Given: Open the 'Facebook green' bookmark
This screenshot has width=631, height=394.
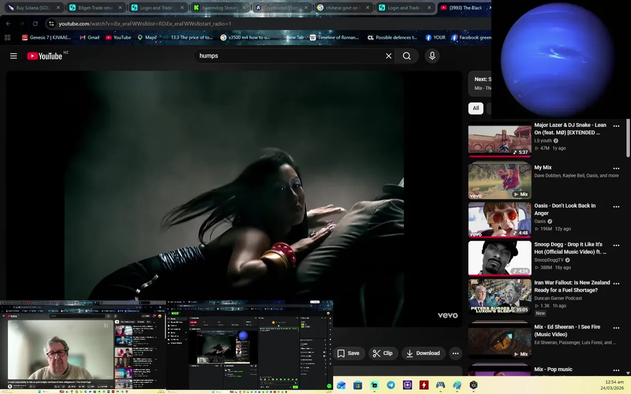Looking at the screenshot, I should coord(471,37).
